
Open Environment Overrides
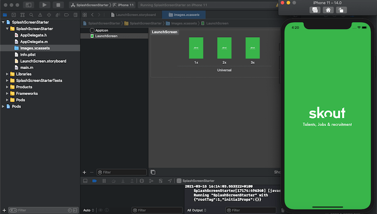coord(161,181)
